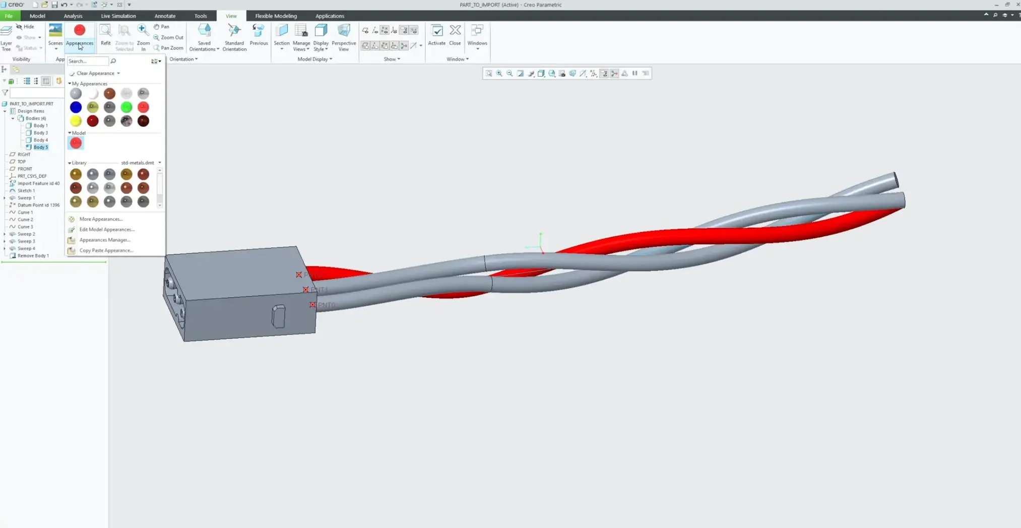Screen dimensions: 1021x528
Task: Select the Pan tool
Action: pos(162,27)
